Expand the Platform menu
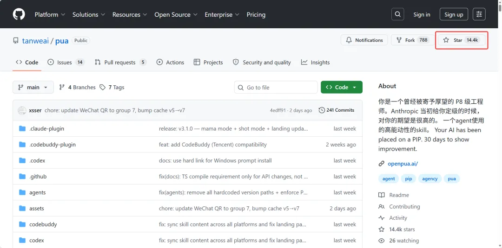Viewport: 502px width, 248px height. tap(50, 14)
